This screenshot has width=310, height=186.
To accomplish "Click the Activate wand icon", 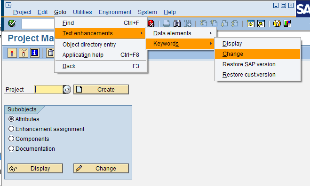I will click(12, 53).
